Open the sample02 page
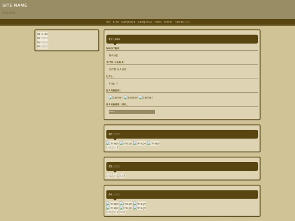This screenshot has width=295, height=221. [145, 22]
